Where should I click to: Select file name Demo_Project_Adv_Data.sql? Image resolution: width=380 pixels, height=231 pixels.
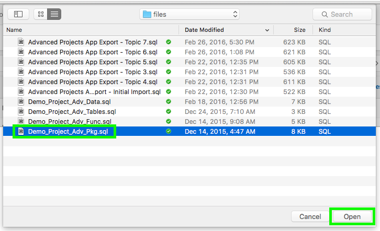(x=70, y=101)
